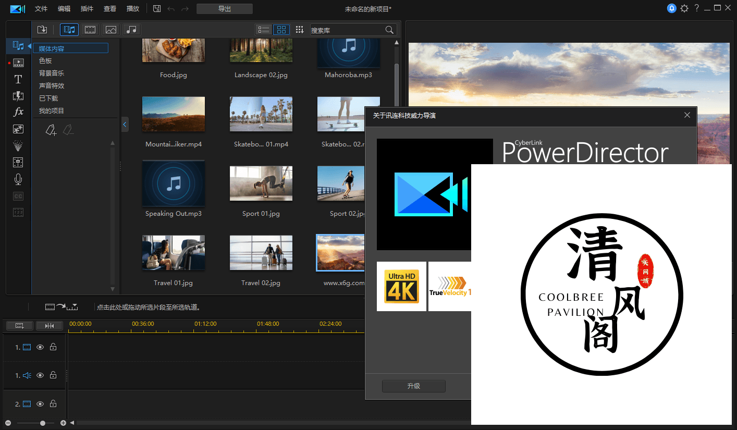The width and height of the screenshot is (737, 430).
Task: Click timeline scroll left arrow
Action: pyautogui.click(x=72, y=423)
